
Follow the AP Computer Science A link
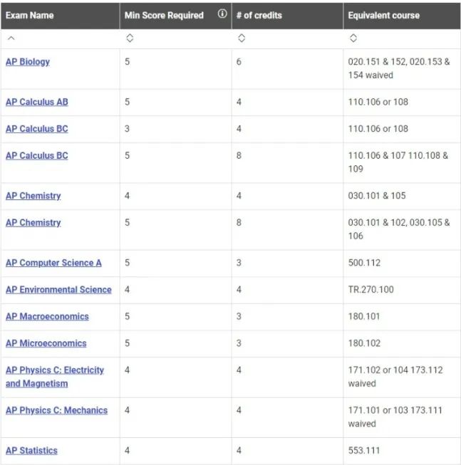(53, 263)
